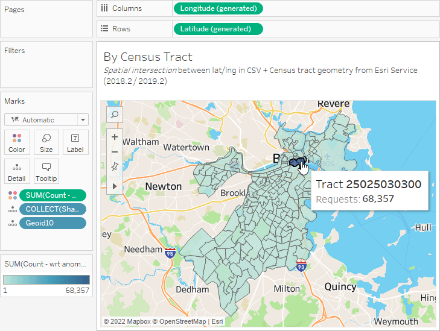Image resolution: width=440 pixels, height=331 pixels.
Task: Expand the map tools flyout arrow
Action: pos(115,186)
